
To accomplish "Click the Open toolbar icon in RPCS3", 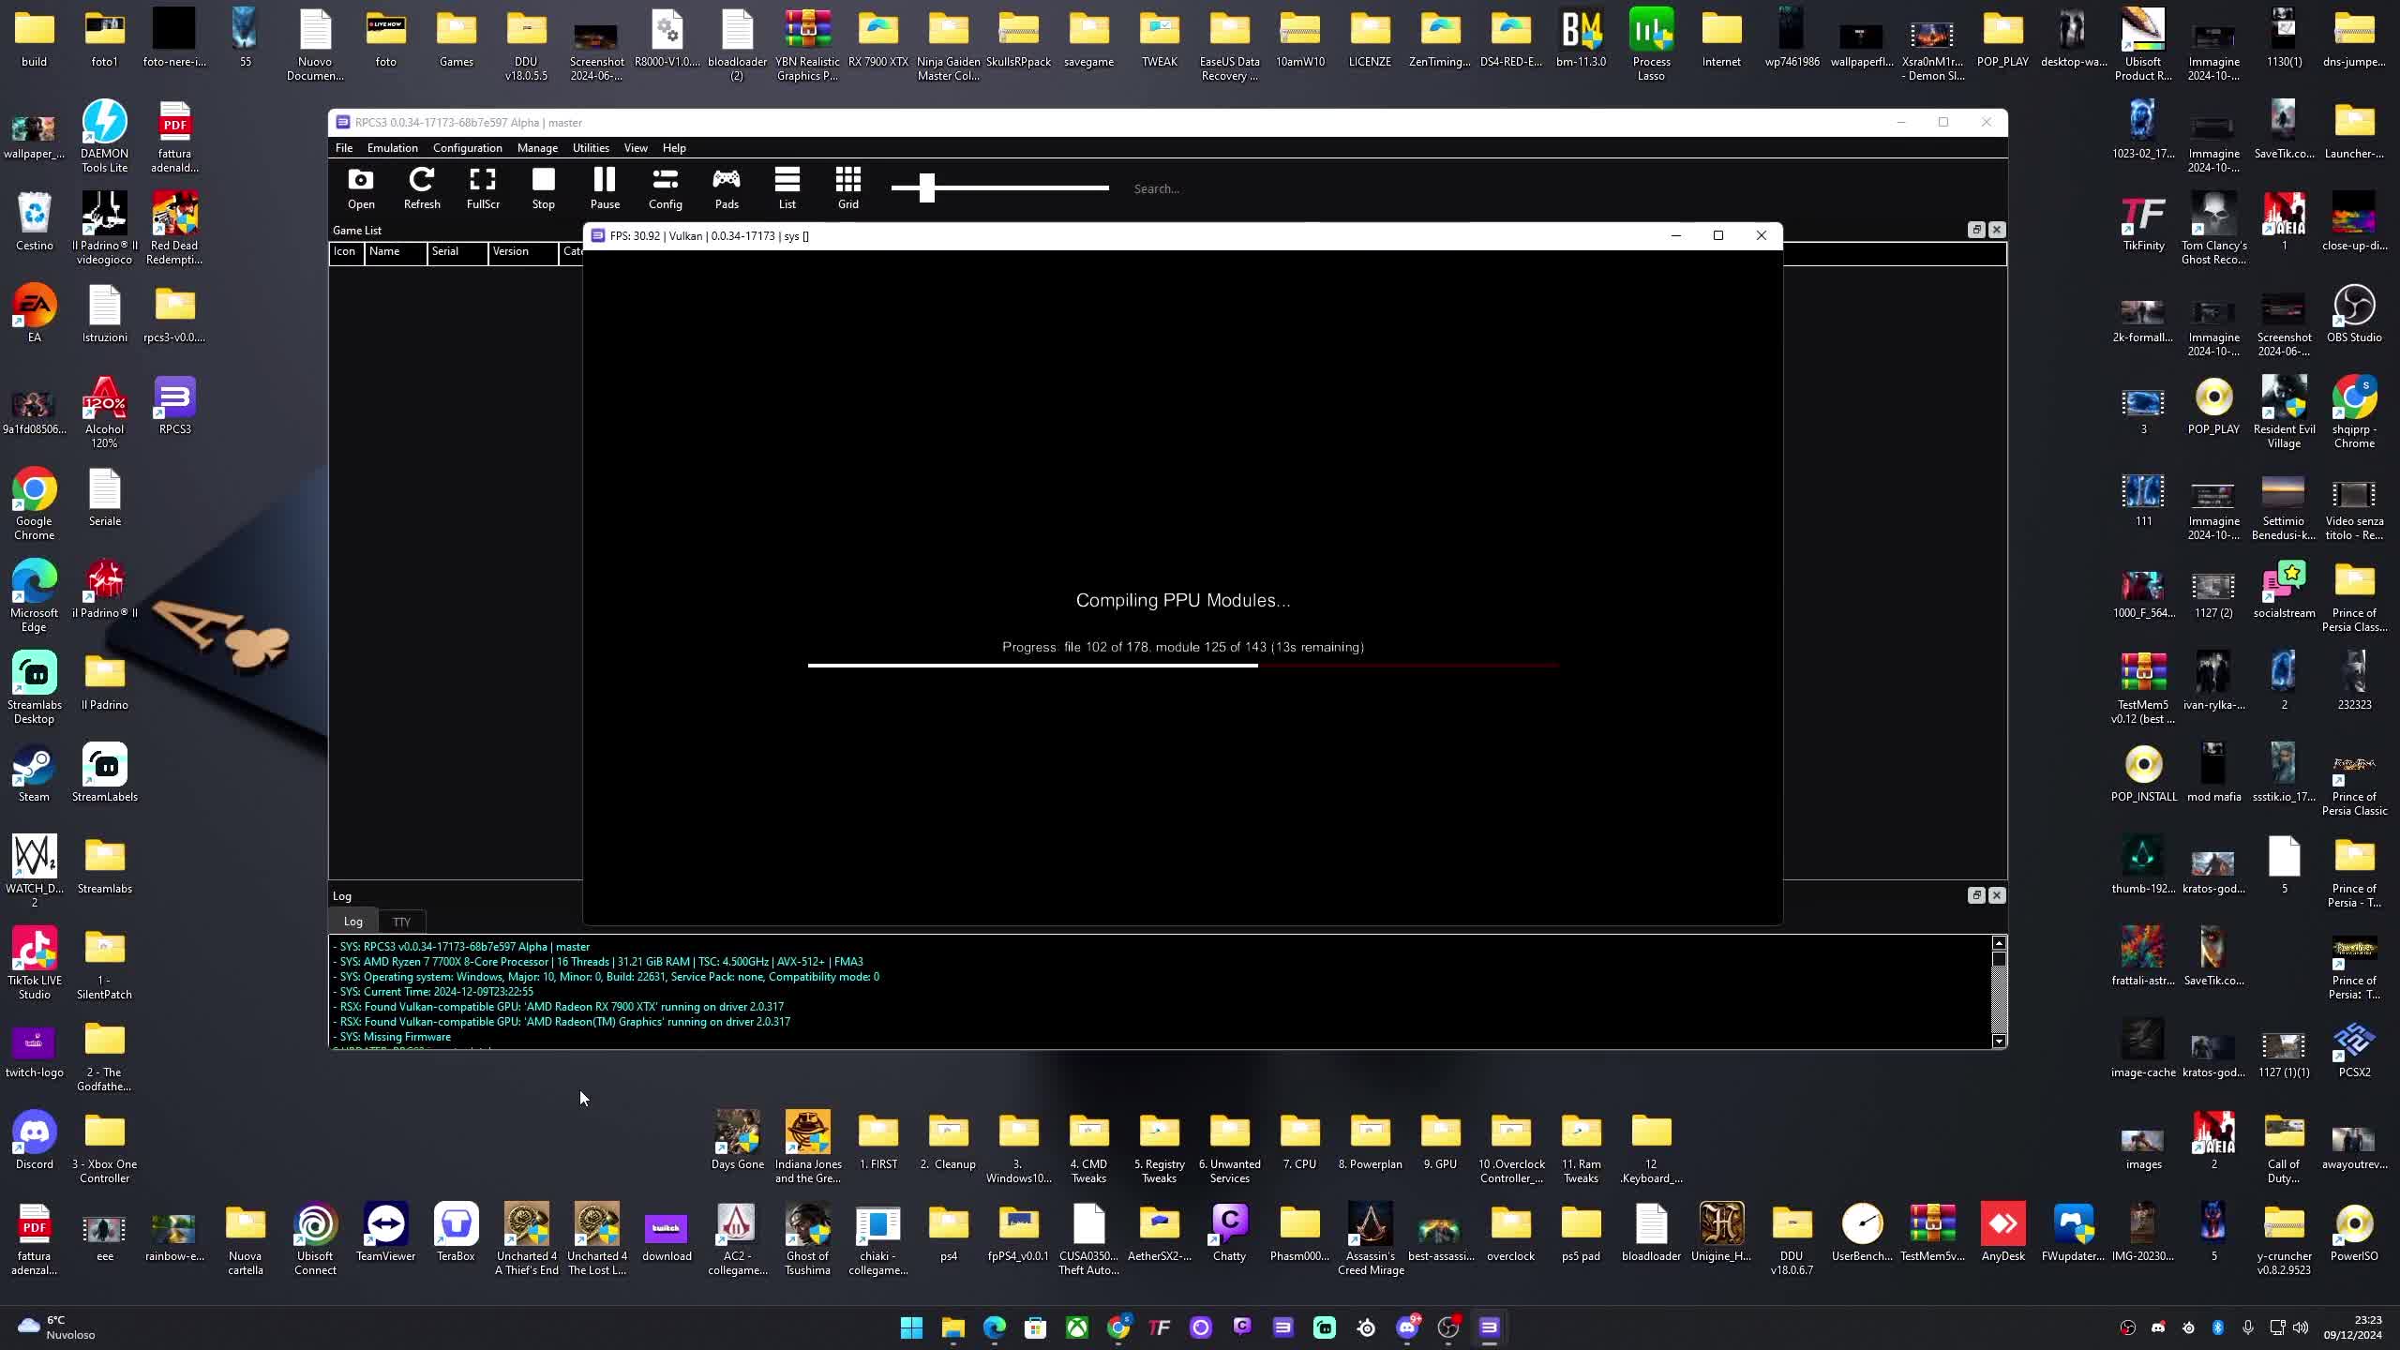I will (361, 188).
